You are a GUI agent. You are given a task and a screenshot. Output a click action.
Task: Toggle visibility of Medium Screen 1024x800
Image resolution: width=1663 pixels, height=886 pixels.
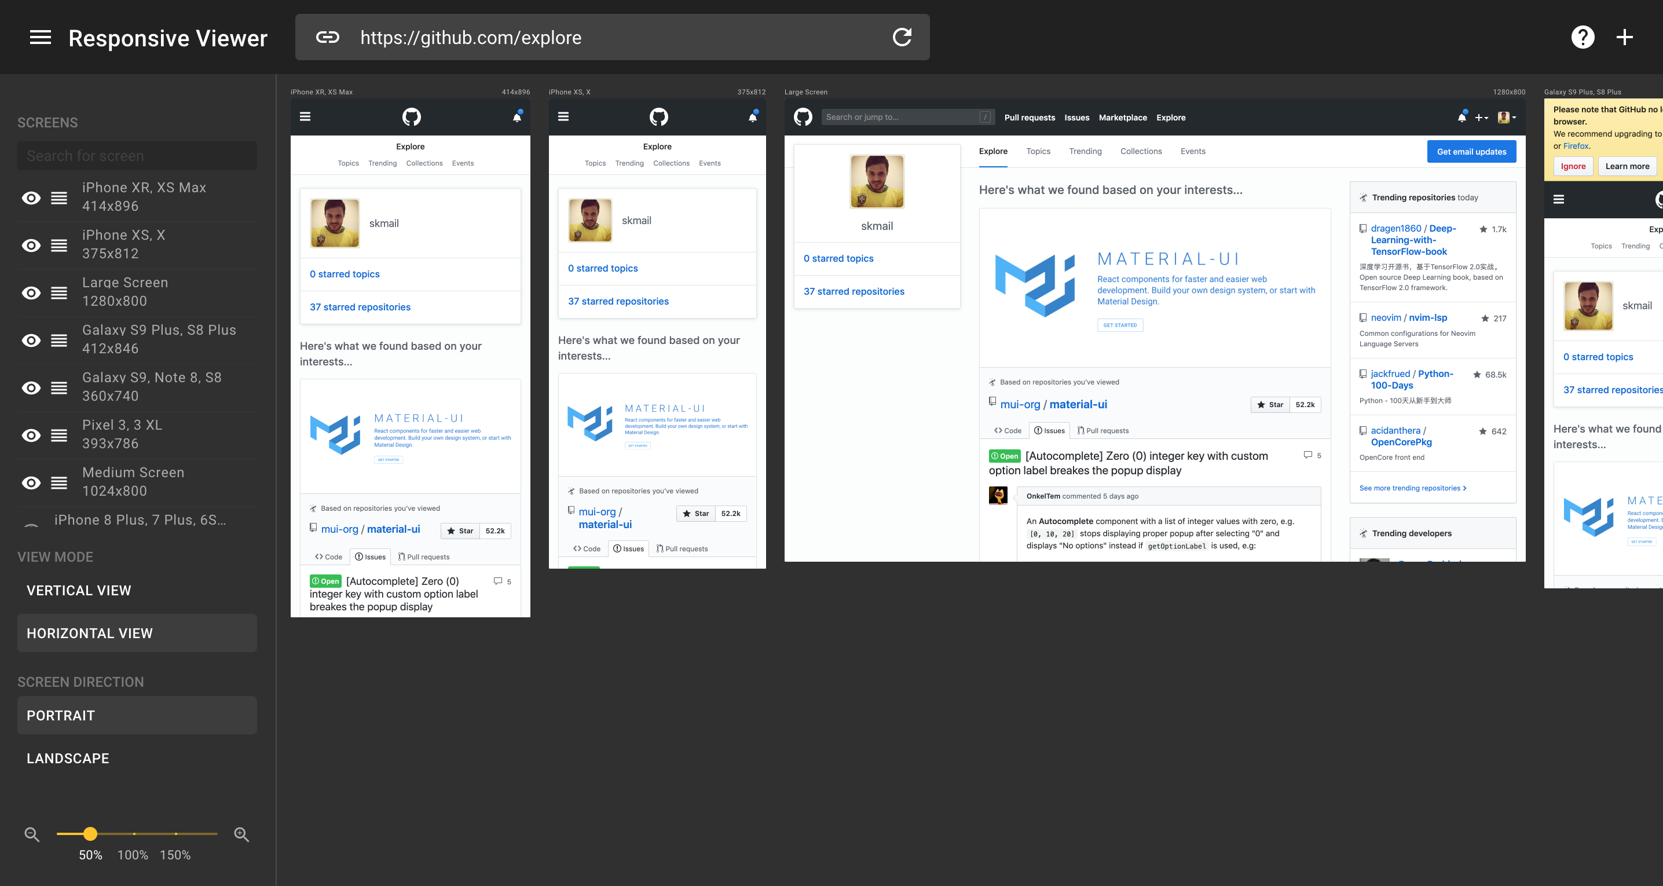[x=31, y=482]
